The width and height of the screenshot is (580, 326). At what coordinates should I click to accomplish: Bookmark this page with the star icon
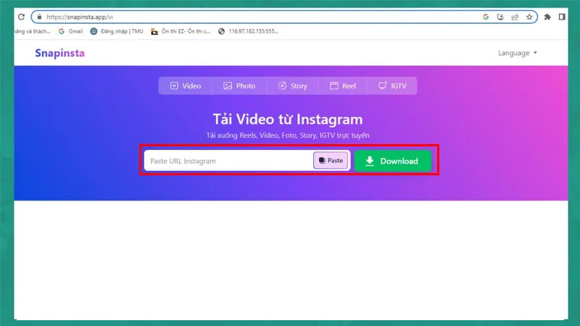[x=529, y=17]
